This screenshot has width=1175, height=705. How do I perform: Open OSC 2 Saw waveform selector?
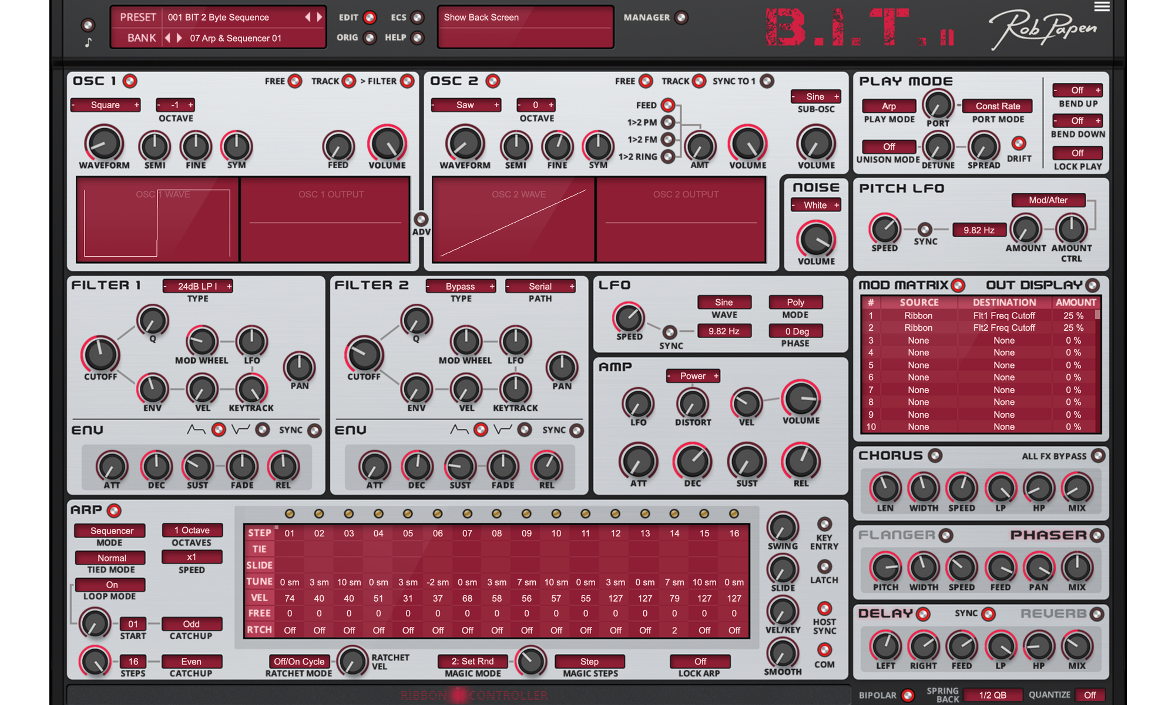(x=465, y=105)
